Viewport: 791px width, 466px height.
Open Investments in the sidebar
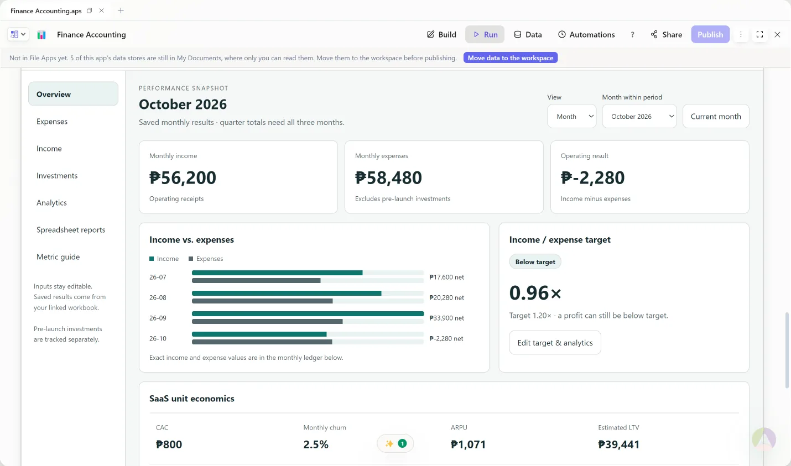pos(73,176)
